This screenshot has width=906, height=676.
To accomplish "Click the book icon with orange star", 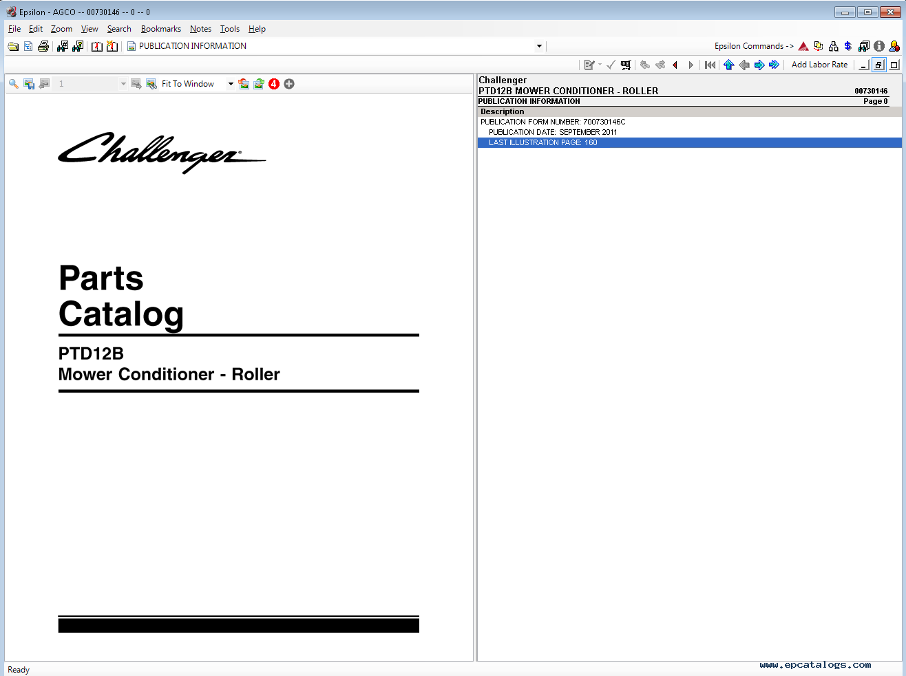I will 112,46.
